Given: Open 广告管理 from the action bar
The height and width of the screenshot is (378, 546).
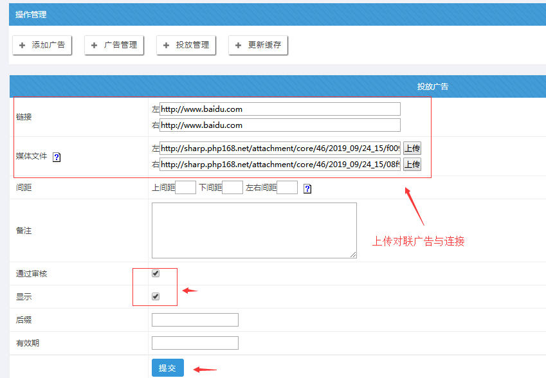Looking at the screenshot, I should click(114, 46).
